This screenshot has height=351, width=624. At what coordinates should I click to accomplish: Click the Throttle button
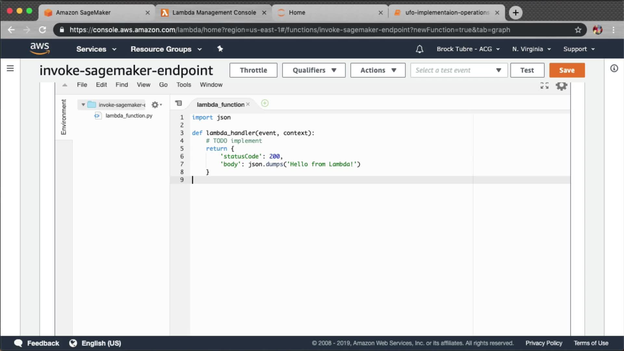(253, 70)
